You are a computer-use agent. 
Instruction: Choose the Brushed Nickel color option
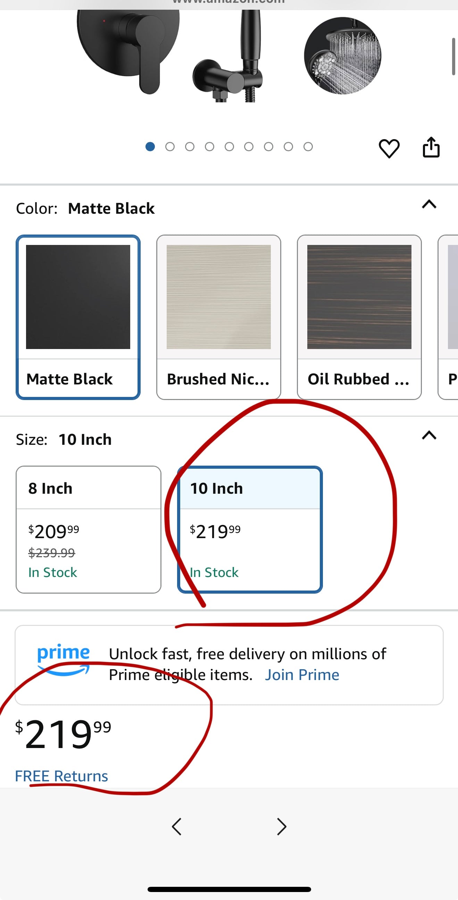click(218, 317)
